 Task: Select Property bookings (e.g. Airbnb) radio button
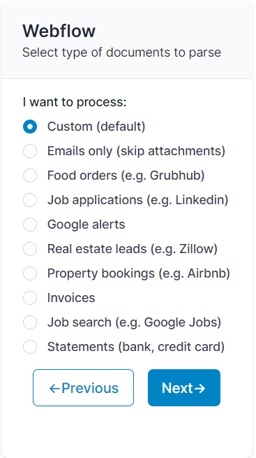tap(30, 273)
